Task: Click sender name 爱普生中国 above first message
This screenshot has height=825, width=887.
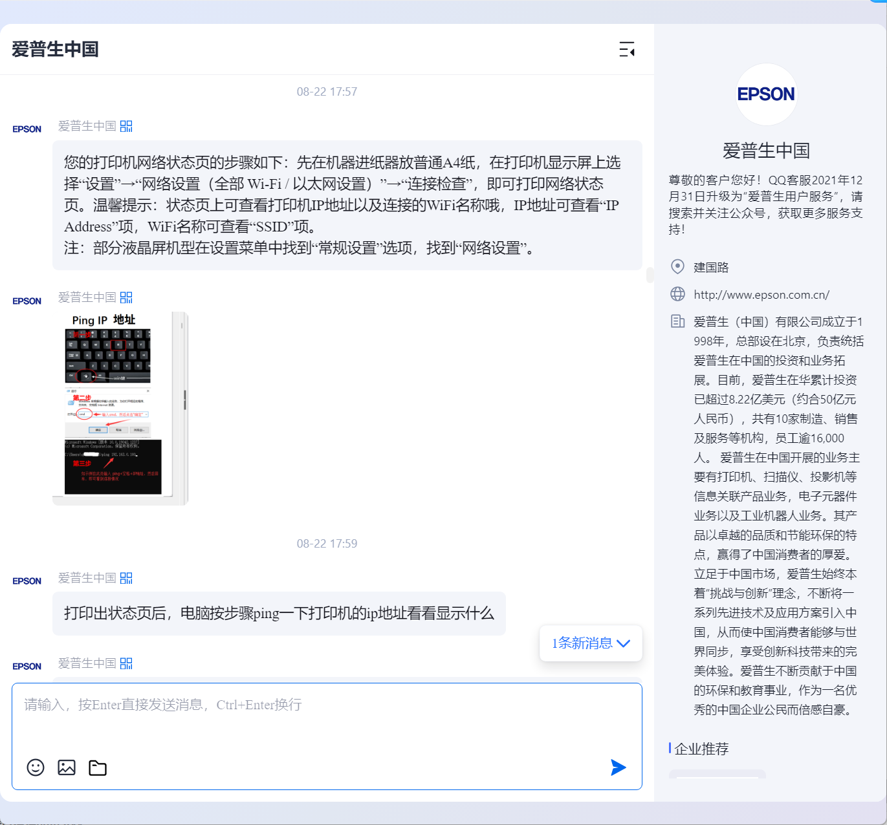Action: [x=87, y=126]
